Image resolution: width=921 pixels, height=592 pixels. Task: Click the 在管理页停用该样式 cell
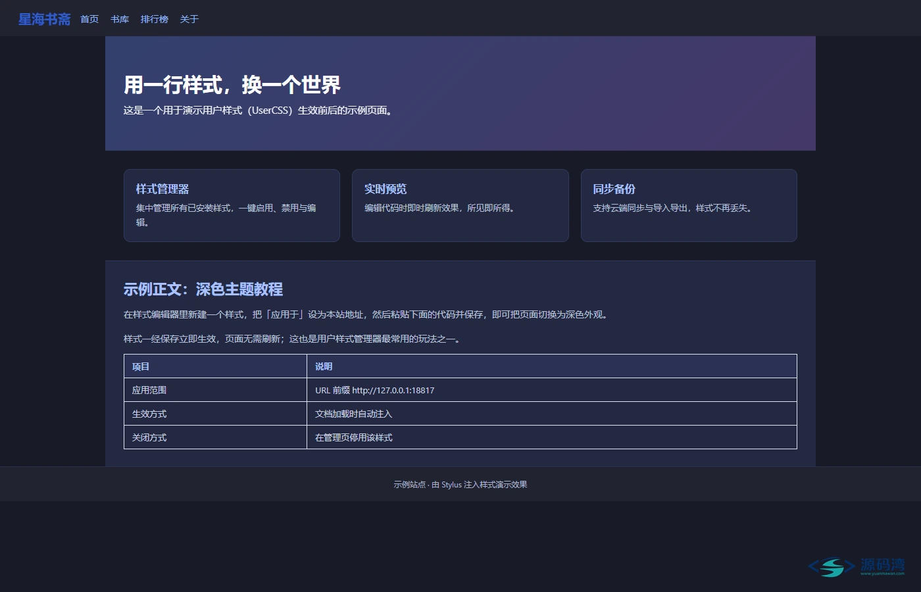pyautogui.click(x=552, y=437)
